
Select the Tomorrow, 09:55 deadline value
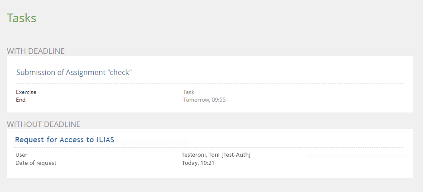pos(204,100)
